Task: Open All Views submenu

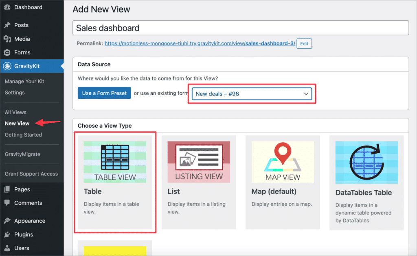Action: click(x=15, y=112)
